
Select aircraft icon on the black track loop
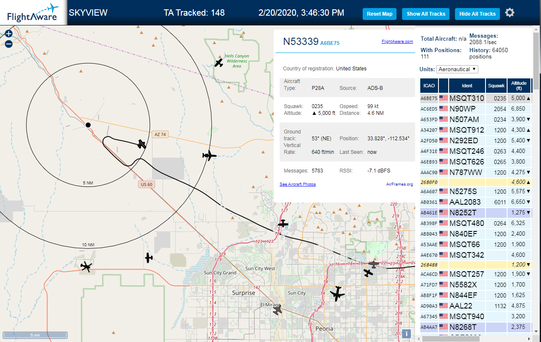142,144
